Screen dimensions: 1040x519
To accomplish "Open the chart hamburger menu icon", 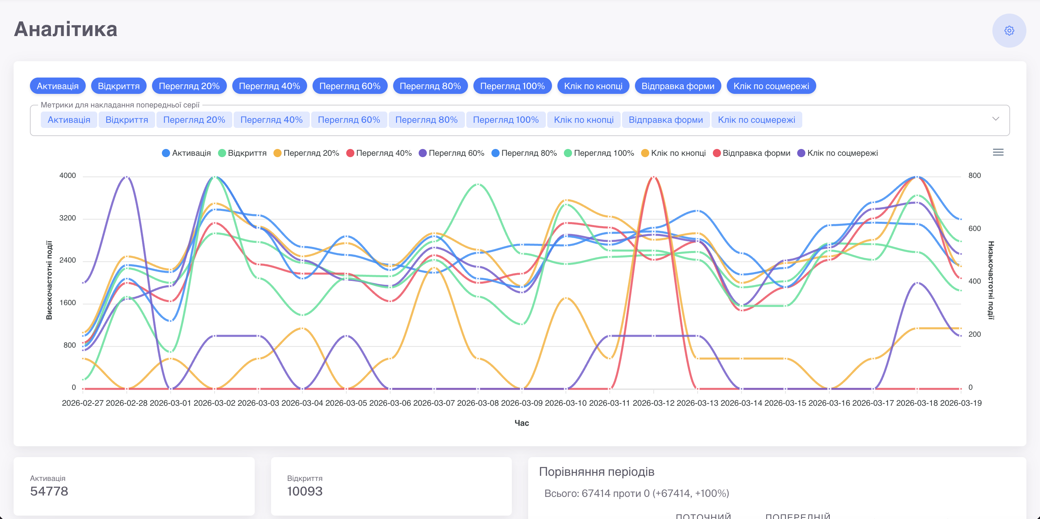I will [x=998, y=152].
